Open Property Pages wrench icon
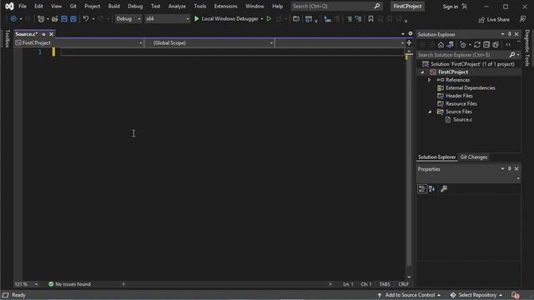This screenshot has width=534, height=300. pos(444,189)
